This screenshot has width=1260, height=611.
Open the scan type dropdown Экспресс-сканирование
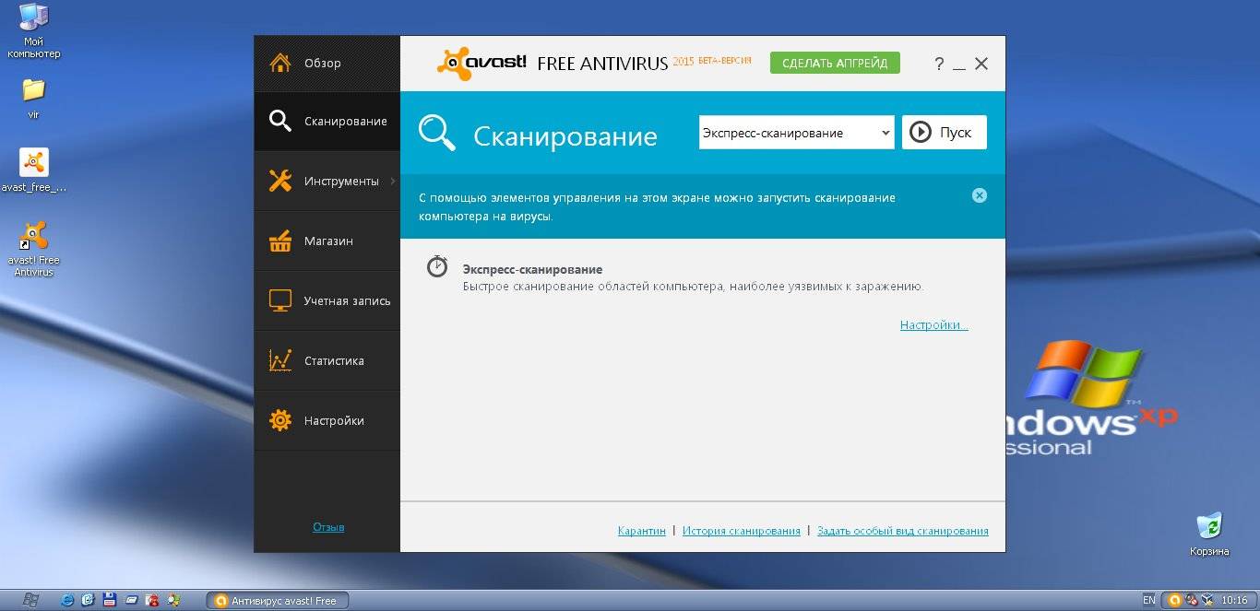click(797, 133)
